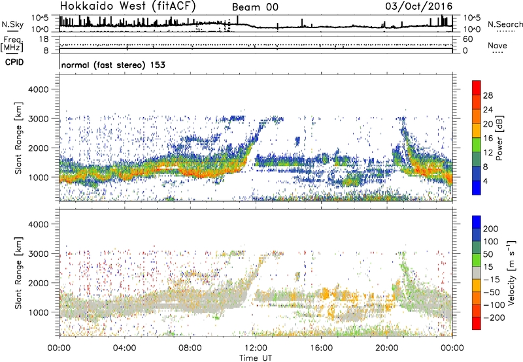Click the Power scale value '16'

pyautogui.click(x=488, y=139)
